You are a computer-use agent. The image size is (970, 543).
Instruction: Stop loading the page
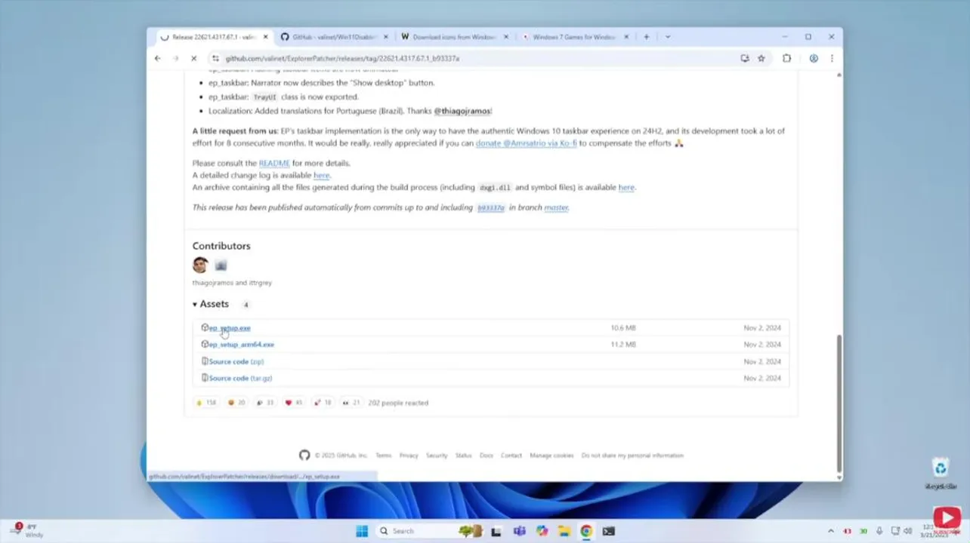194,58
